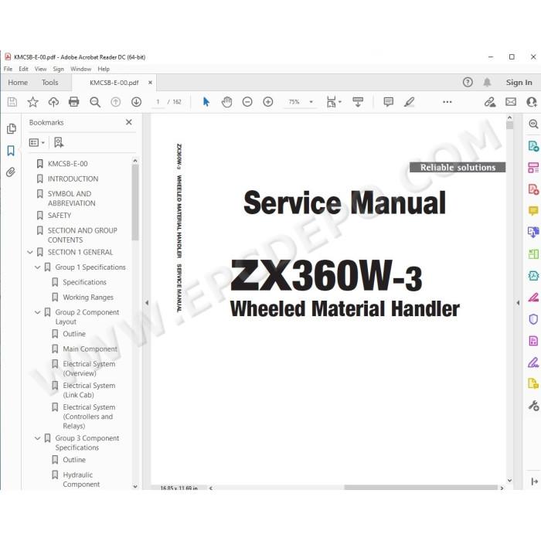The height and width of the screenshot is (541, 541).
Task: Open Protect shield tool
Action: (x=533, y=319)
